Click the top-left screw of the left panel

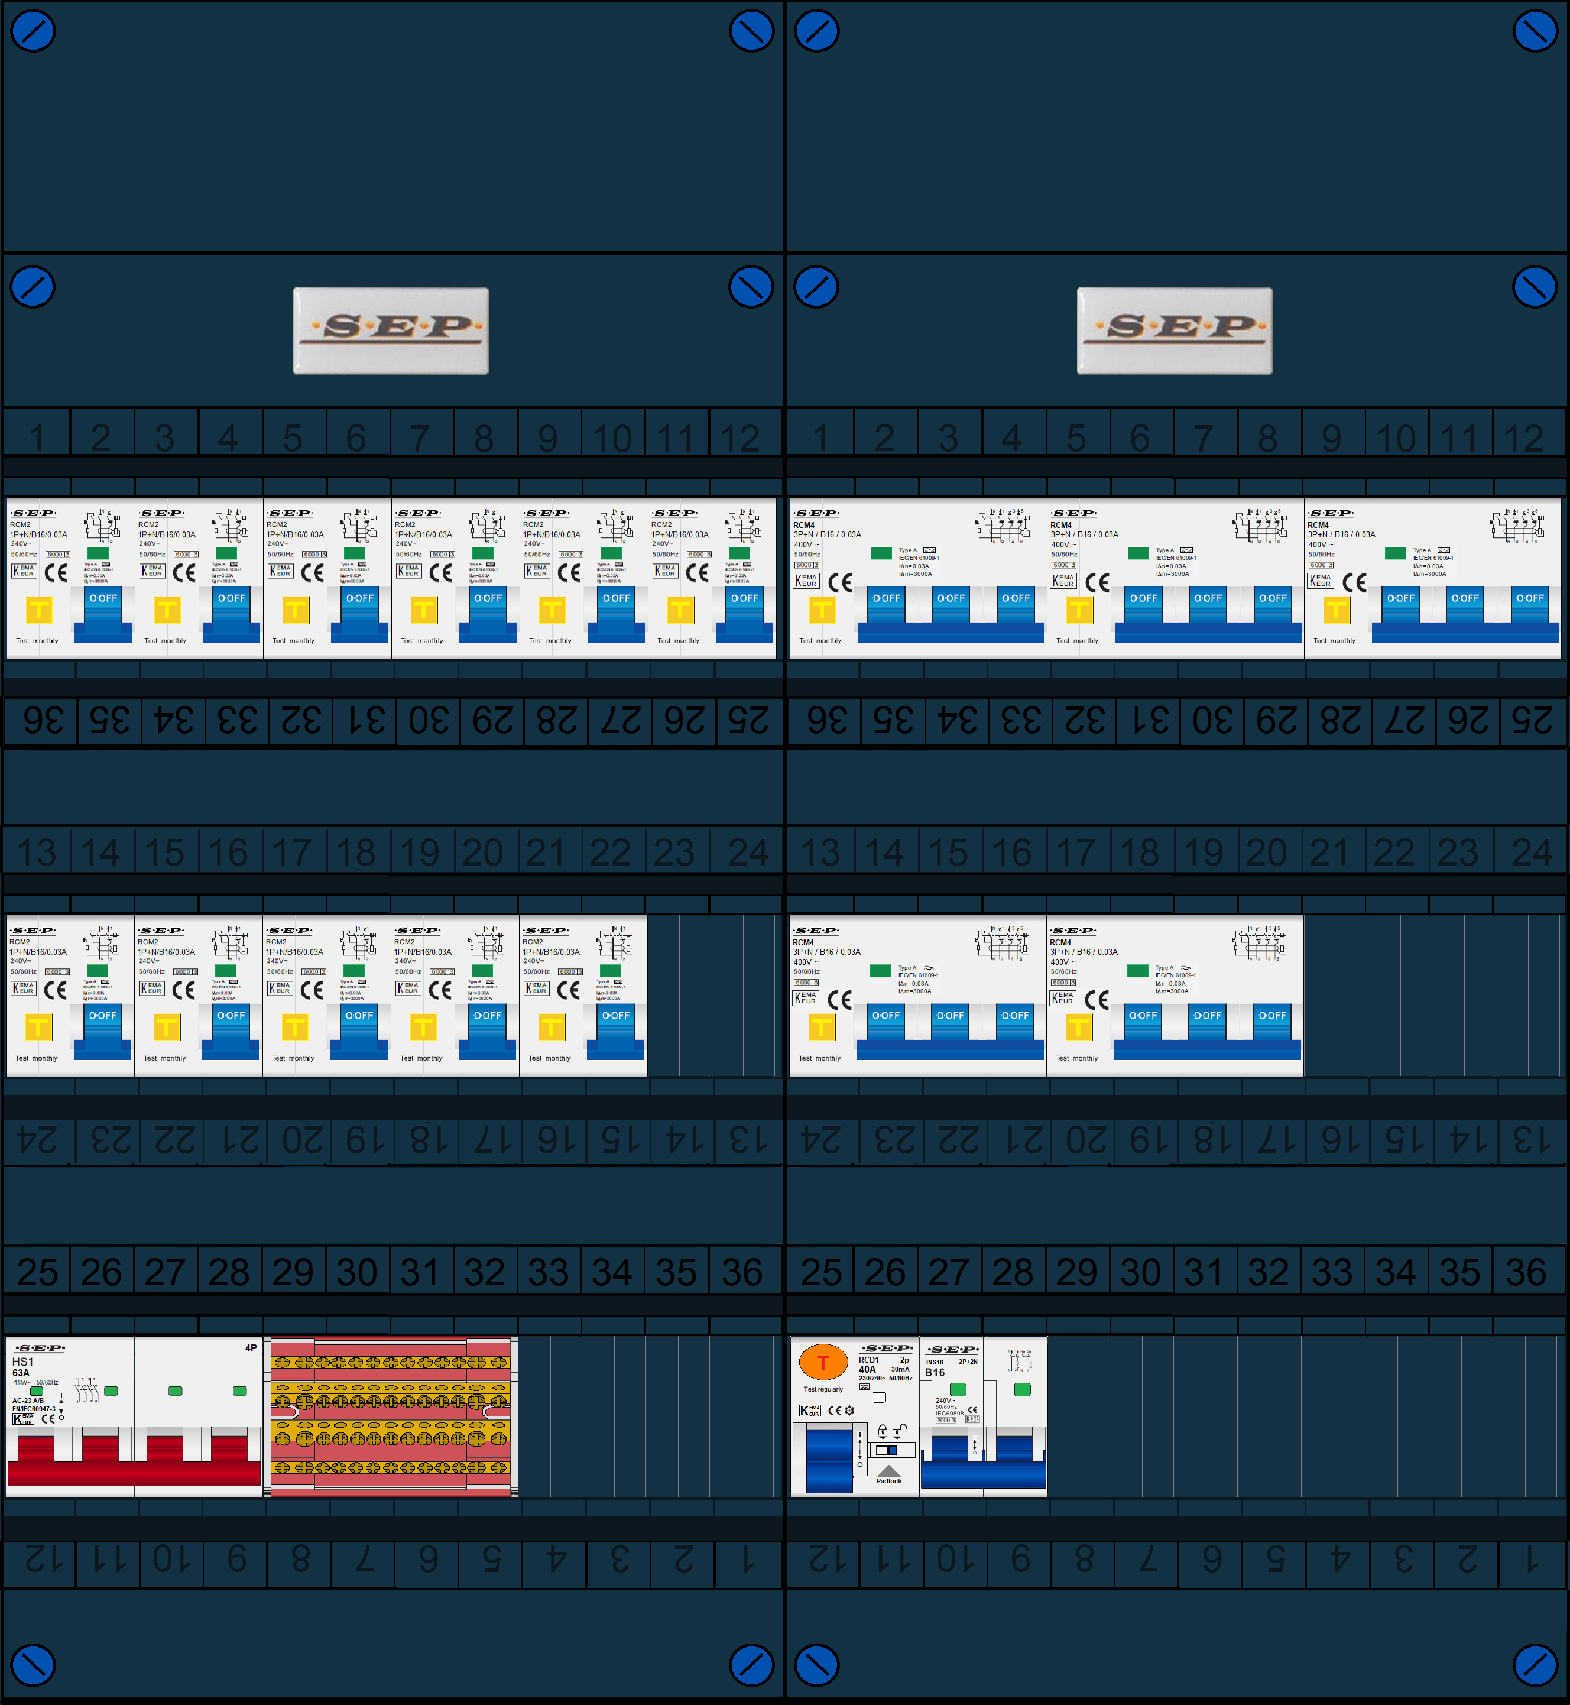tap(33, 31)
